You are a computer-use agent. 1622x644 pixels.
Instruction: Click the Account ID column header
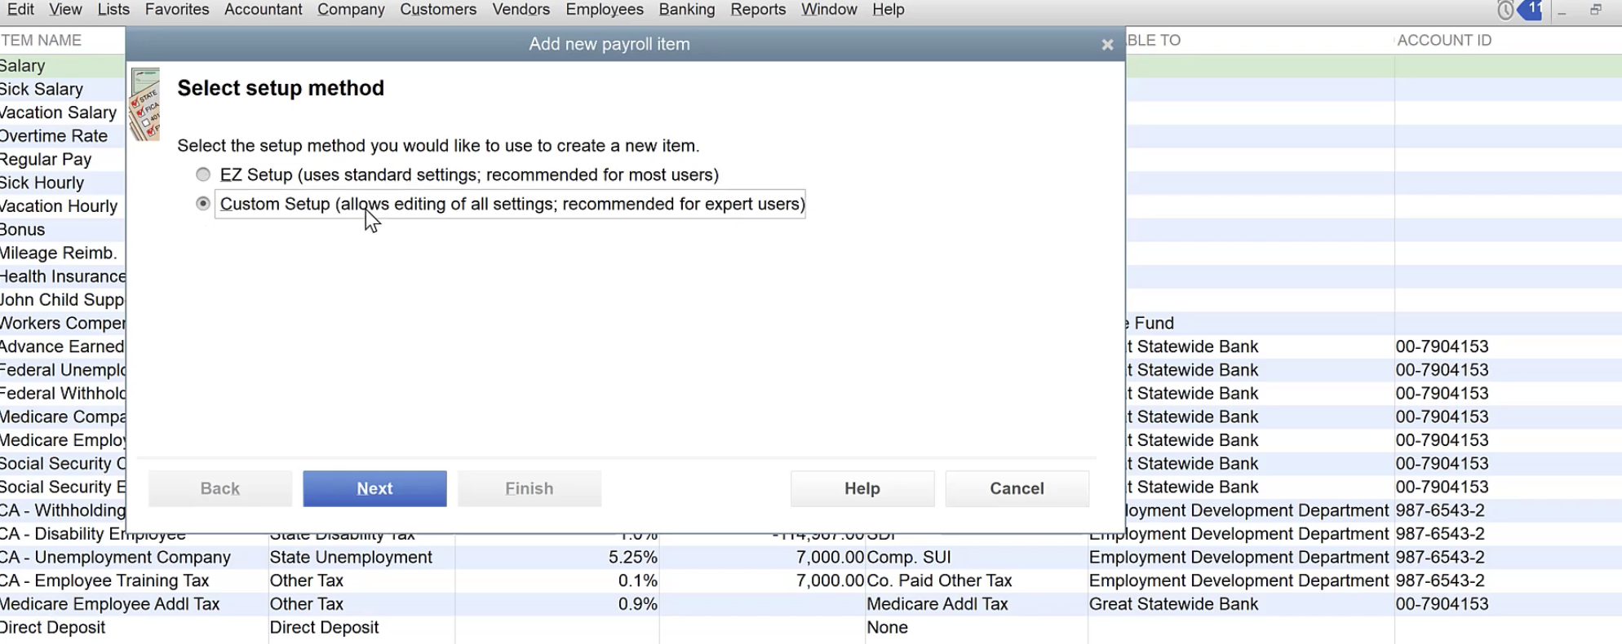click(1443, 41)
